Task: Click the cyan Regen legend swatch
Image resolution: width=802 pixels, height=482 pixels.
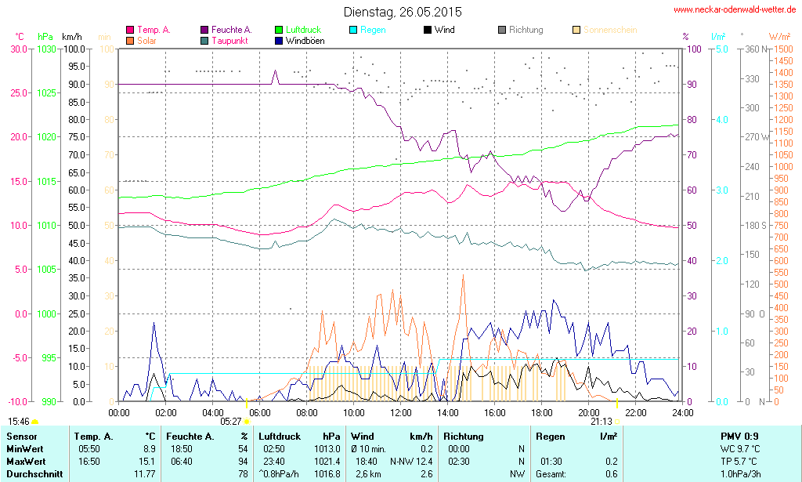Action: (353, 31)
